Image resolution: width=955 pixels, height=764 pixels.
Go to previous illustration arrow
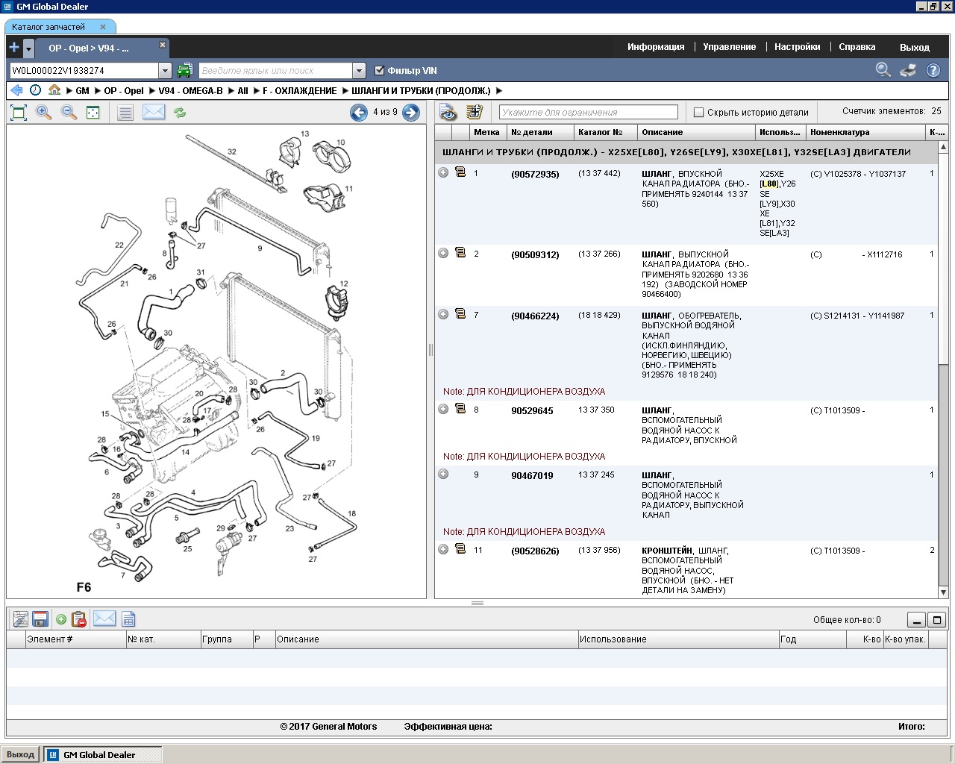359,113
